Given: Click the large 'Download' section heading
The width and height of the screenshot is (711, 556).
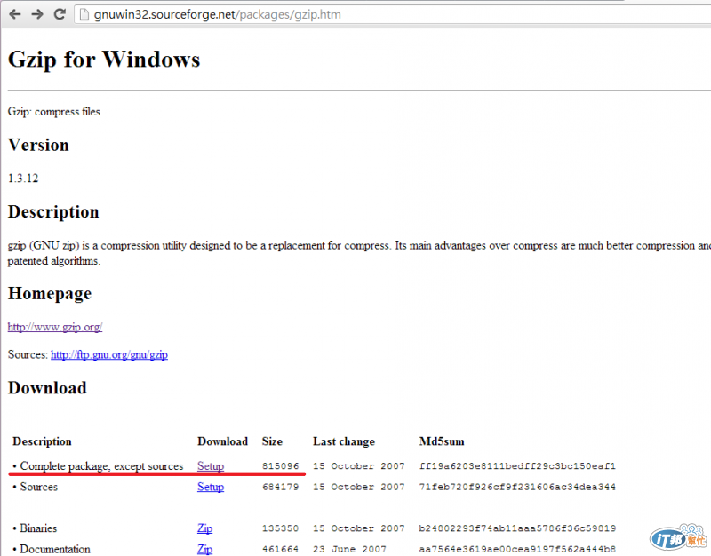Looking at the screenshot, I should click(47, 388).
